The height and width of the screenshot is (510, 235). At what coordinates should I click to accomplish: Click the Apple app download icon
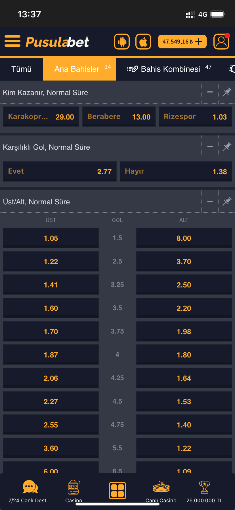point(143,41)
